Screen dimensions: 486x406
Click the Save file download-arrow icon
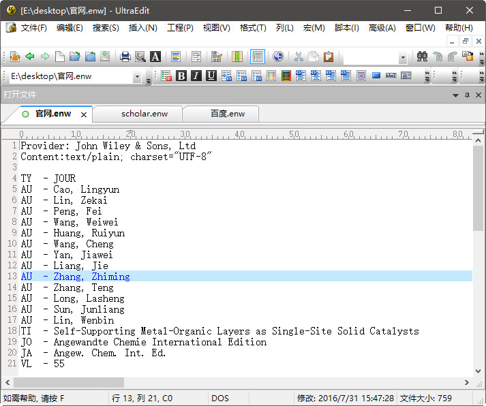click(x=105, y=57)
